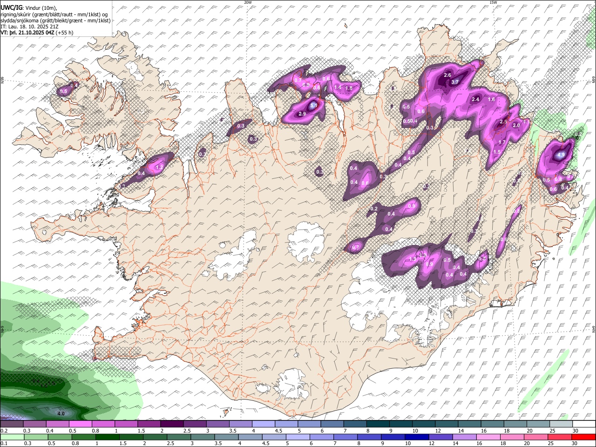Select the bright red bottom-scale swatch after 30
Screen dimensions: 596x447
click(x=583, y=437)
